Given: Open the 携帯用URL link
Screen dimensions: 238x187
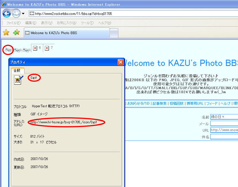Looking at the screenshot, I should click(x=195, y=104).
